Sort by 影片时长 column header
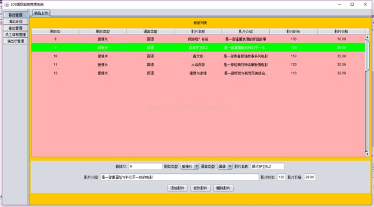Viewport: 374px width, 207px height. pos(293,31)
